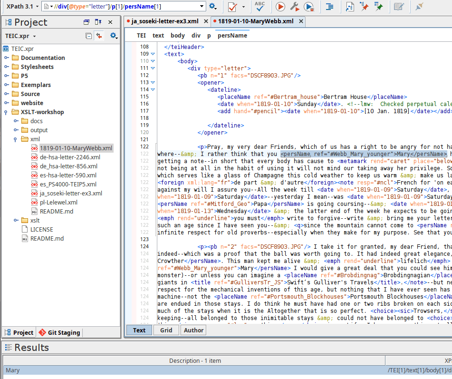Click the highlighter brush toolbar icon
Viewport: 452px width, 379px height.
click(419, 6)
